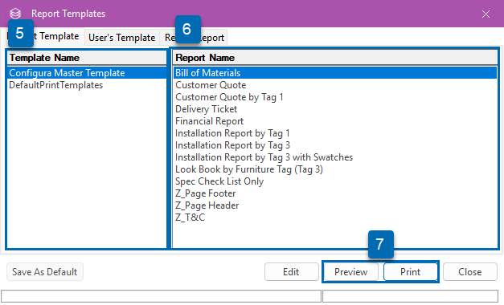
Task: Pick Look Book by Furniture Tag (Tag 3)
Action: tap(335, 169)
